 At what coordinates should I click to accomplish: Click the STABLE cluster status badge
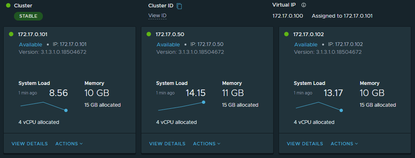pos(28,16)
